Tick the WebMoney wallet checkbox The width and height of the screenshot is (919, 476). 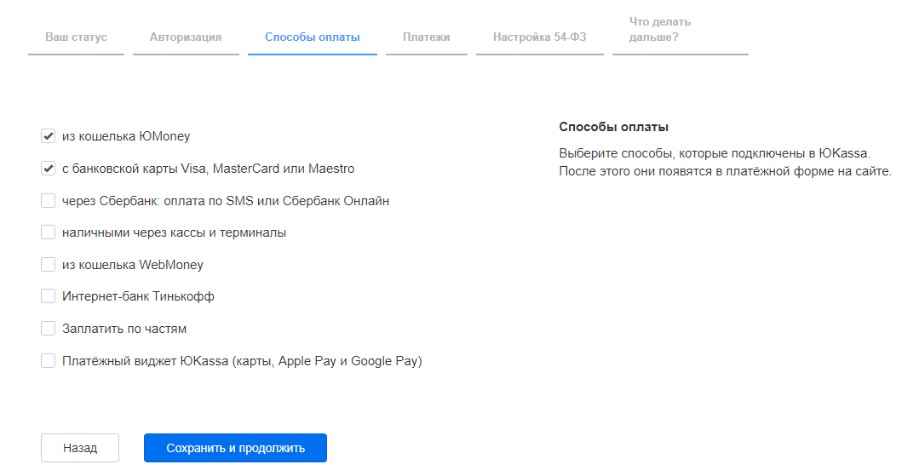click(x=48, y=264)
